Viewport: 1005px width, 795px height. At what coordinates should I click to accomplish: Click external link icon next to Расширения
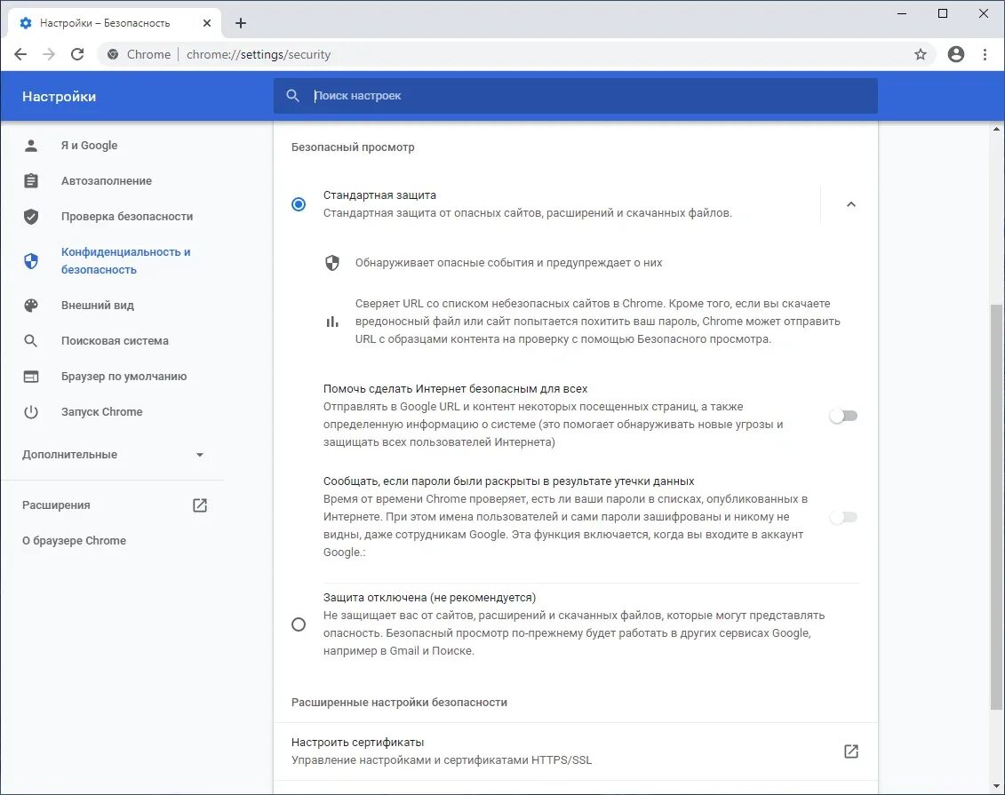[x=200, y=505]
